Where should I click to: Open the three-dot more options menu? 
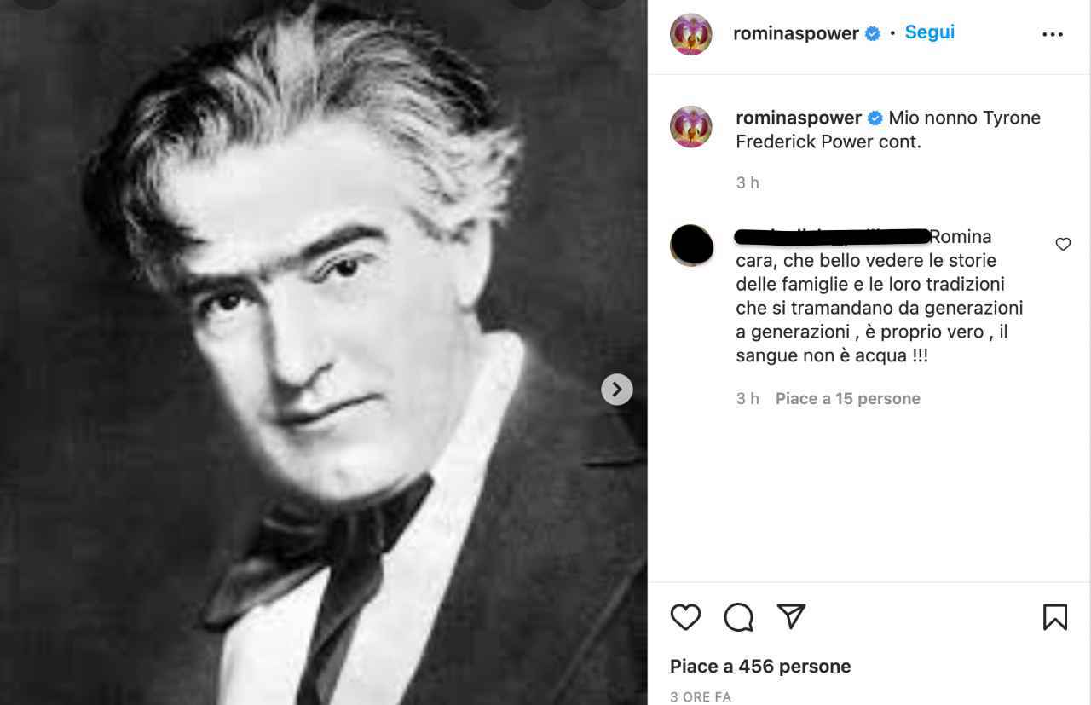[x=1053, y=34]
